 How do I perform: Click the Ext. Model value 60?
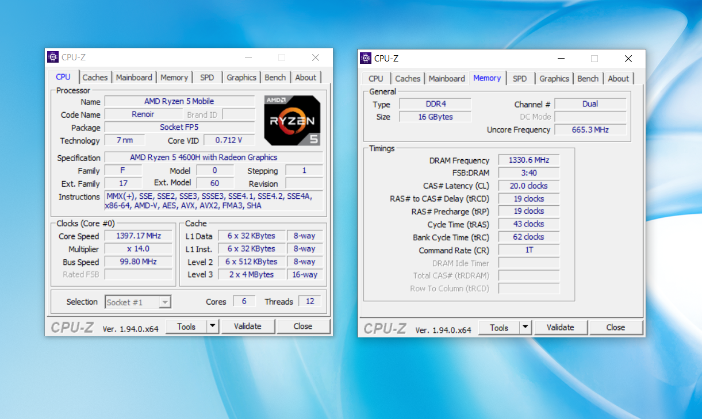pyautogui.click(x=215, y=183)
